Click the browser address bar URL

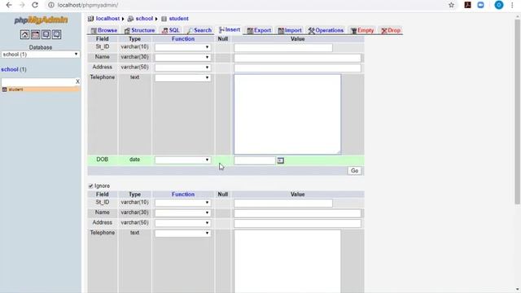pyautogui.click(x=88, y=5)
